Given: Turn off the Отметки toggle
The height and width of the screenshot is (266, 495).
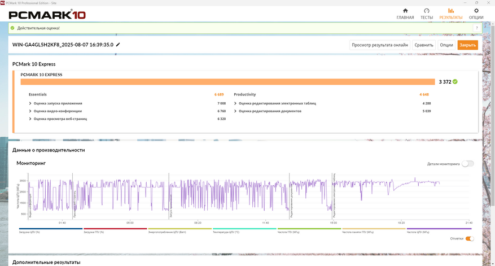Looking at the screenshot, I should [470, 238].
